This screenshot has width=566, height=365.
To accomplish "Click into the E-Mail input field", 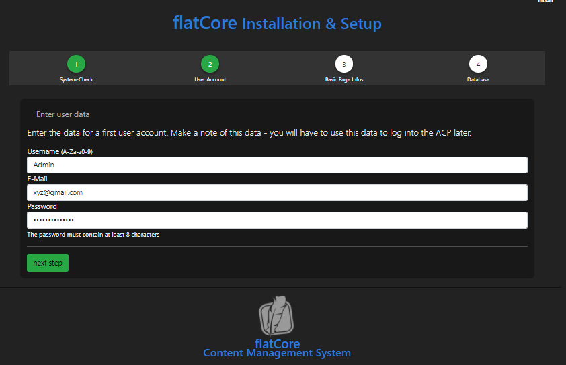I will click(277, 192).
